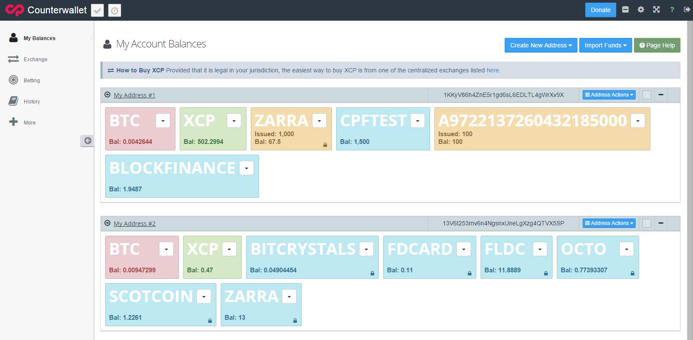Screen dimensions: 693x340
Task: Click the lock icon on the OCTO card
Action: (x=633, y=273)
